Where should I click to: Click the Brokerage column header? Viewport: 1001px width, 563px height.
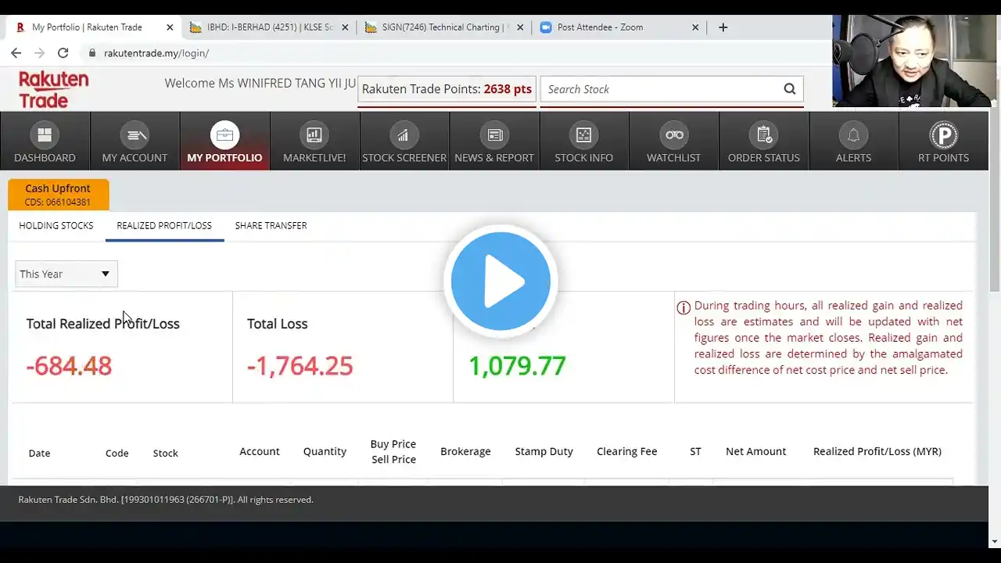tap(465, 451)
